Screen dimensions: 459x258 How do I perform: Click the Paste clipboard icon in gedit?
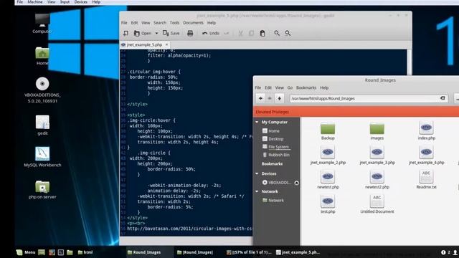click(x=262, y=33)
